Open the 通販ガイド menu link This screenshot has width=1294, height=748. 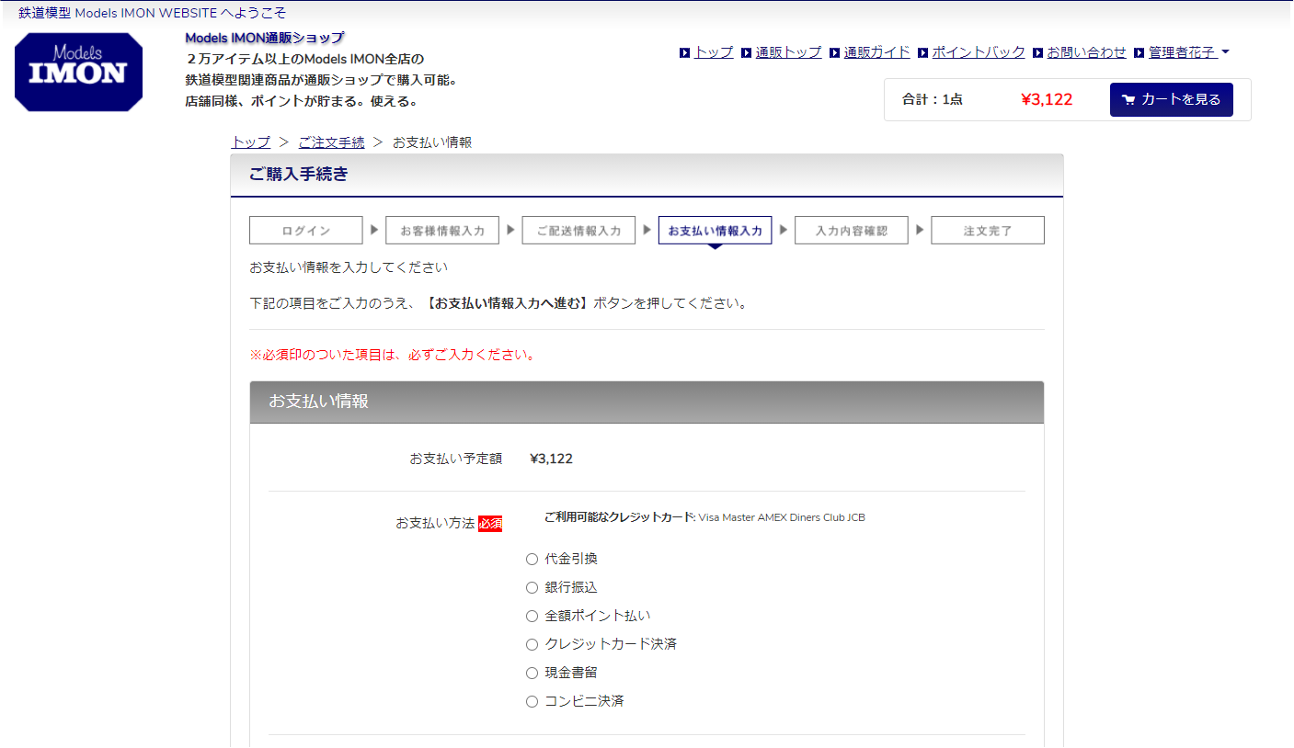[876, 52]
